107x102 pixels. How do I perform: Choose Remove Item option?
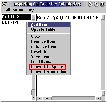43,42
